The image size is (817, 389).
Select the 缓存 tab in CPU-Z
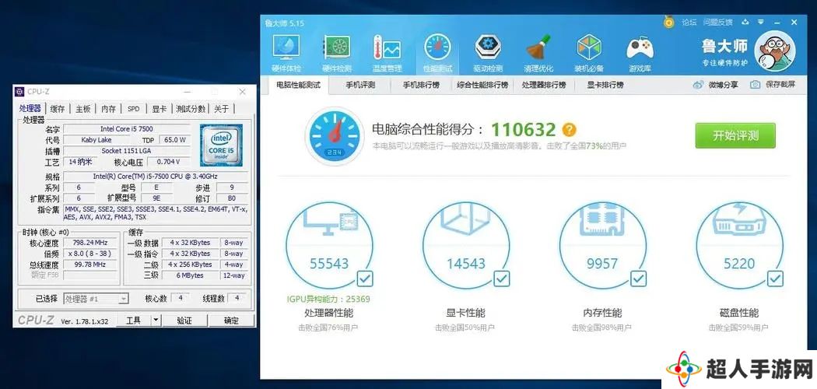click(58, 109)
